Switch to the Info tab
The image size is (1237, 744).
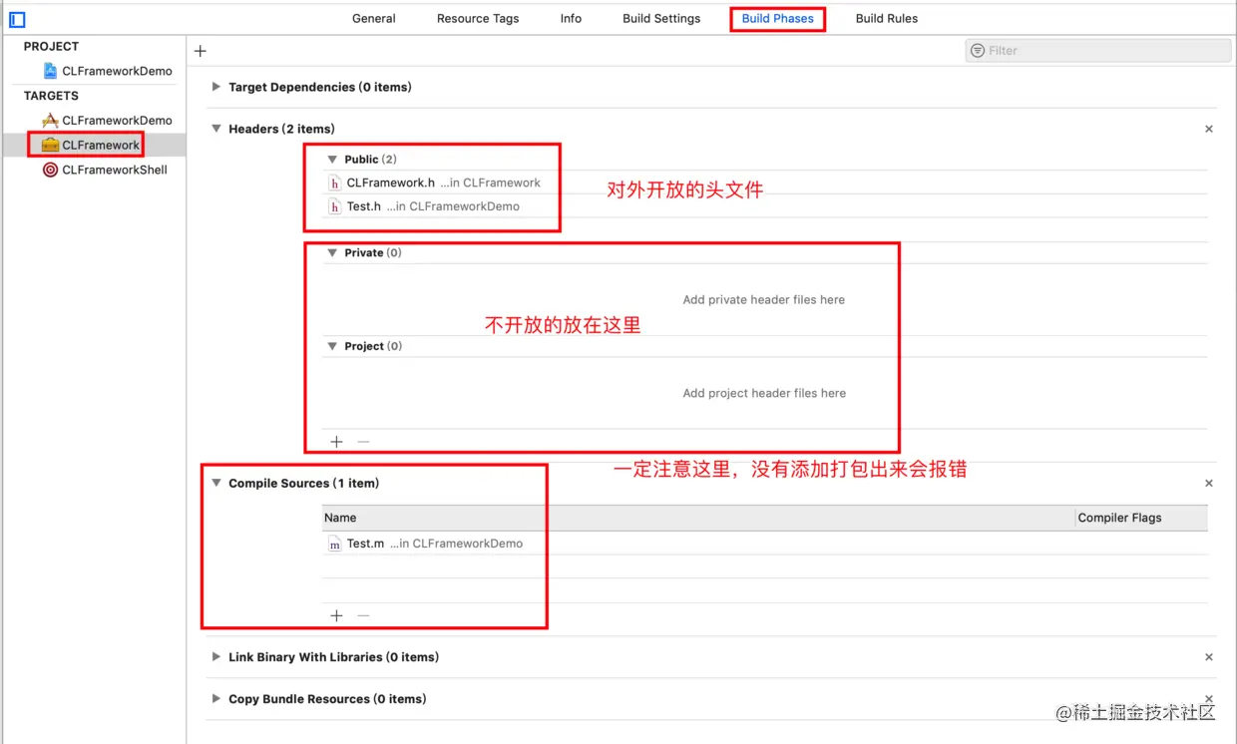pos(571,18)
